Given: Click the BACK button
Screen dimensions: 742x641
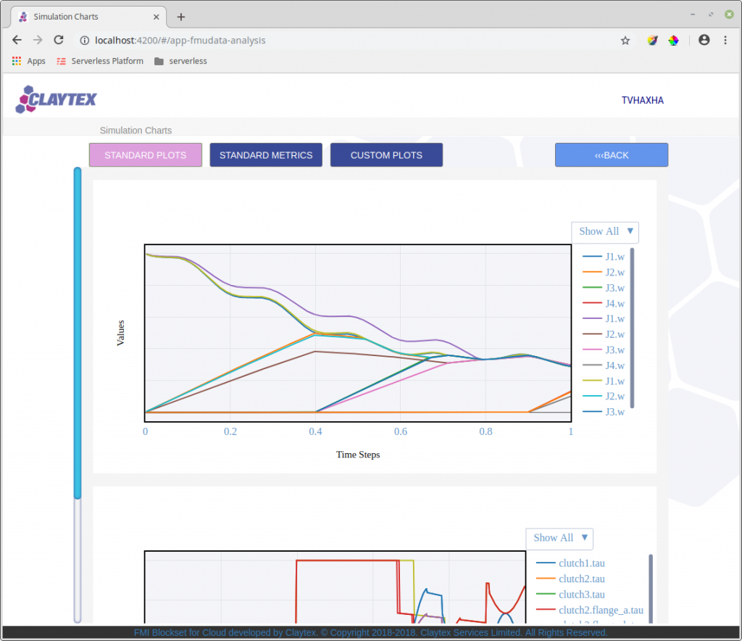Looking at the screenshot, I should pos(612,154).
